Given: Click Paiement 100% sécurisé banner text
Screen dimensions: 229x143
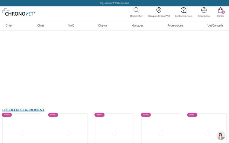Looking at the screenshot, I should tap(116, 3).
